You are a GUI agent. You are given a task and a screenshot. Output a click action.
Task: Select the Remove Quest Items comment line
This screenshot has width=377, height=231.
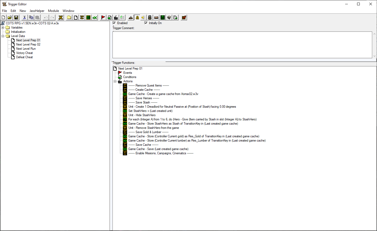149,85
